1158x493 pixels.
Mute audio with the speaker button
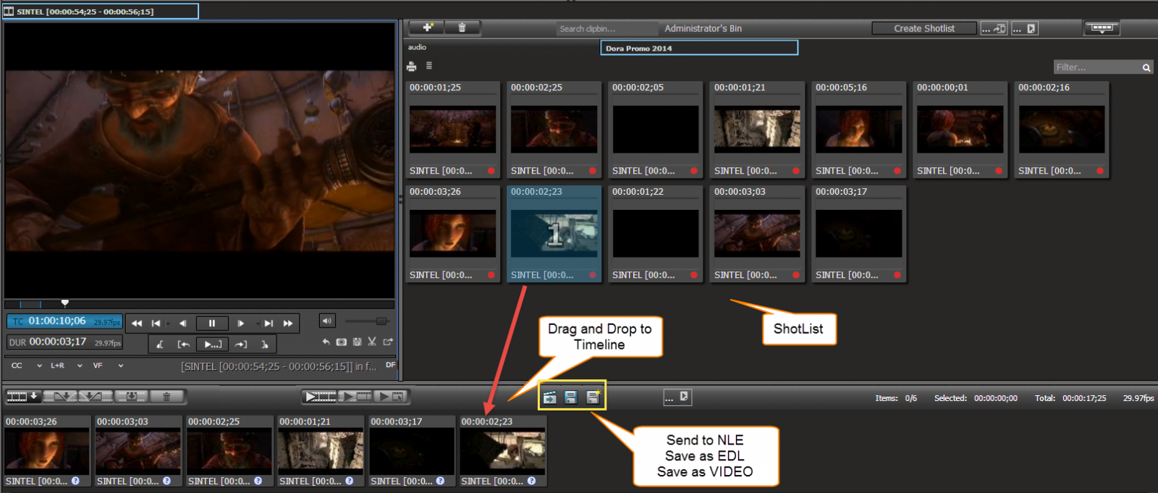[x=327, y=321]
